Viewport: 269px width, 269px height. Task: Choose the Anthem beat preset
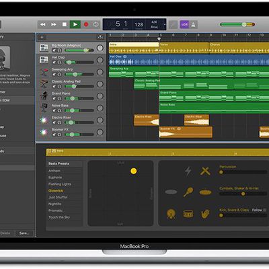coord(54,171)
